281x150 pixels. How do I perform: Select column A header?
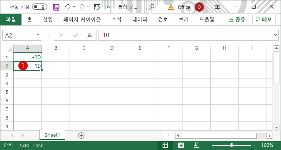click(27, 48)
